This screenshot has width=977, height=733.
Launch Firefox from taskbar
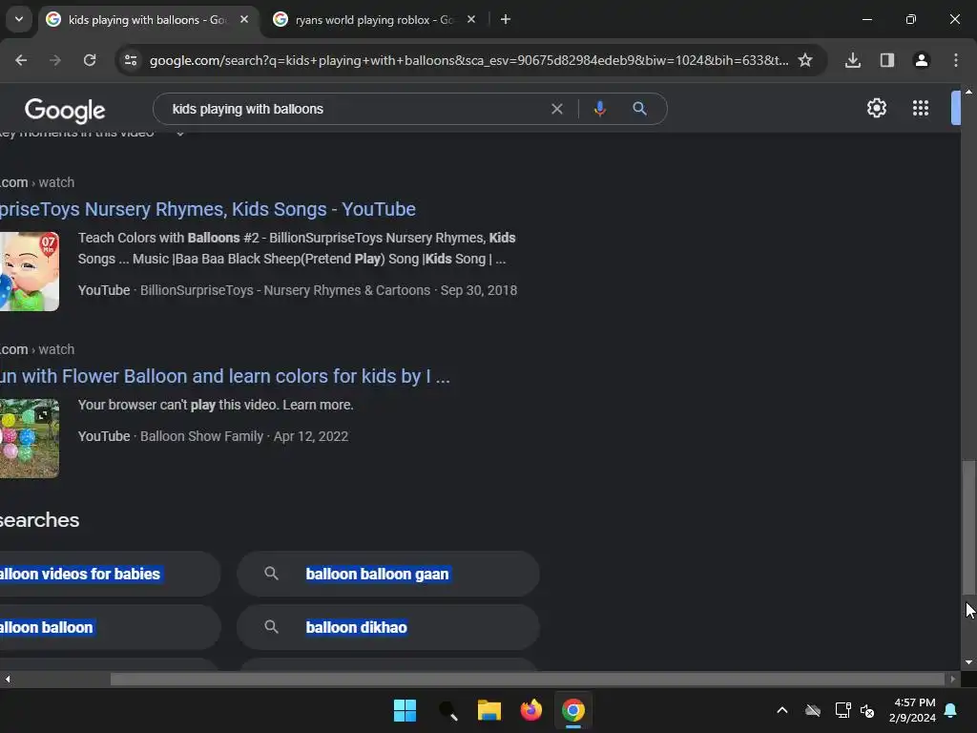530,710
